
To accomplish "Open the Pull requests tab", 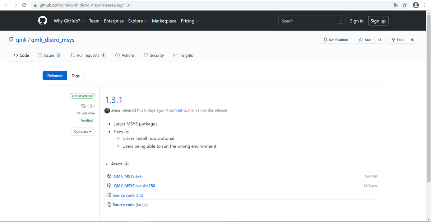I will pos(88,55).
